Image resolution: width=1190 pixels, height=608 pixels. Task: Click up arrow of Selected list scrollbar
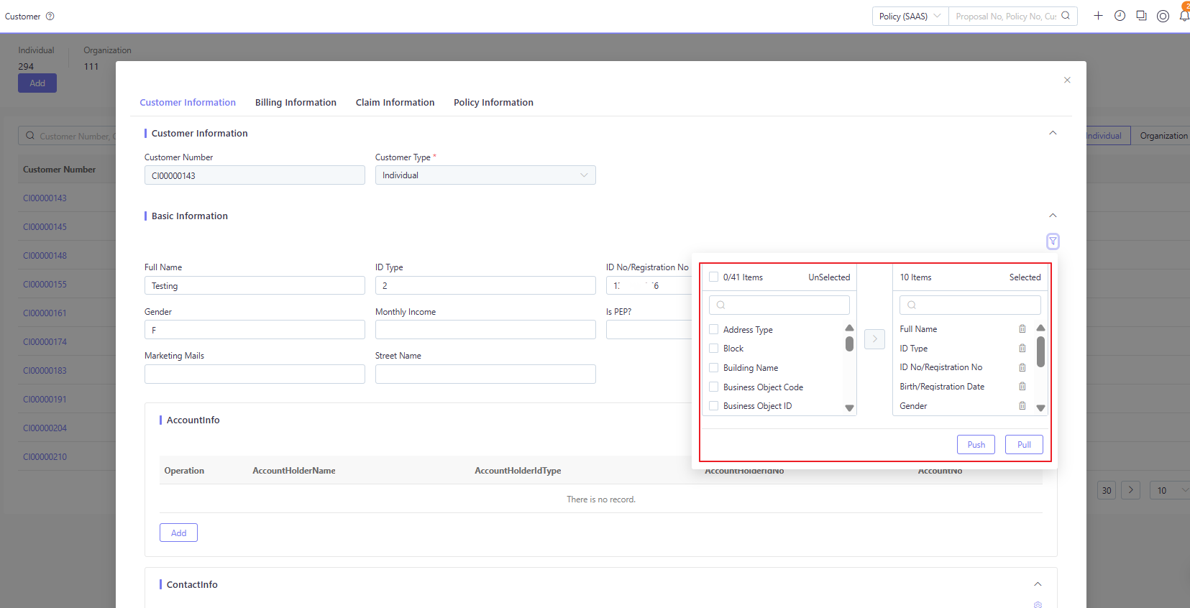1040,328
